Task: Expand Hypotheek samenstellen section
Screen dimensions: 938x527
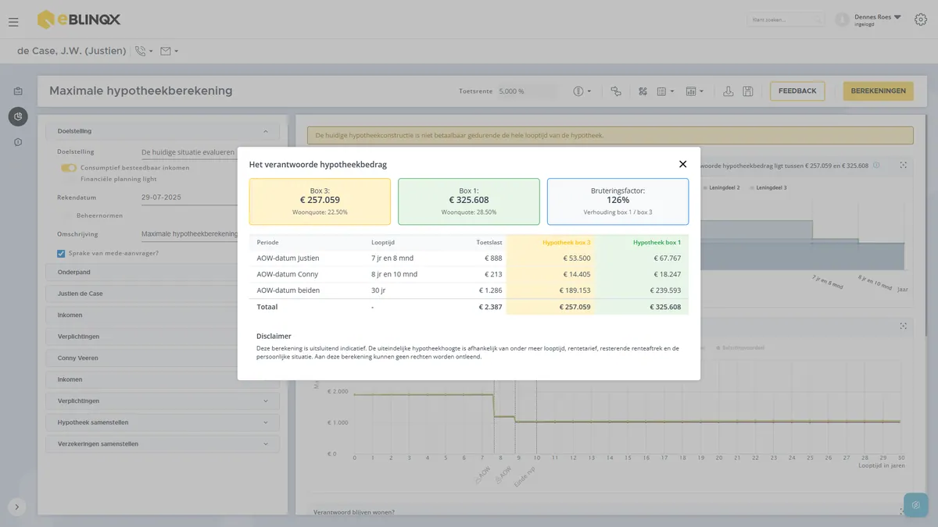Action: [163, 422]
